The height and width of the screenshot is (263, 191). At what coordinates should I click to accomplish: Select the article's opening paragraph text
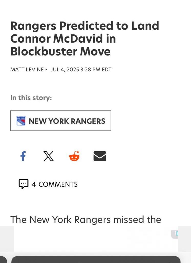[x=86, y=220]
